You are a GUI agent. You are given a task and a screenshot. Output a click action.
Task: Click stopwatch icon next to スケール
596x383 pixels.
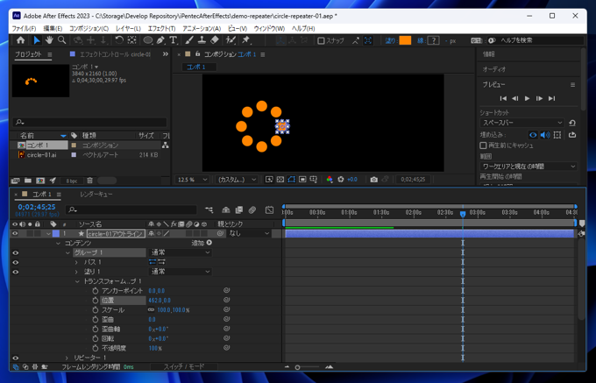tap(96, 310)
